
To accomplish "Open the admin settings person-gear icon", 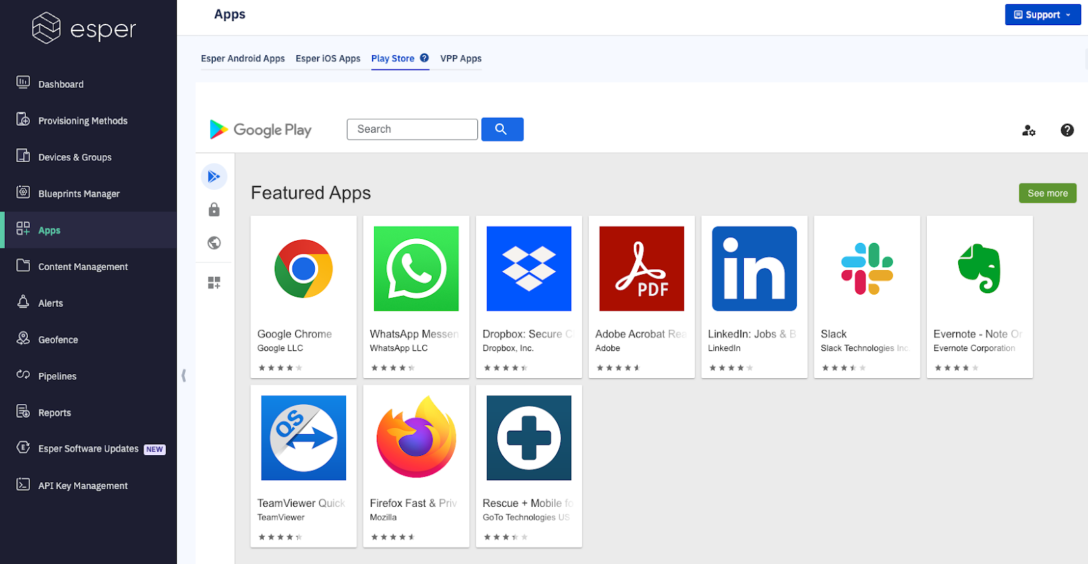I will coord(1029,130).
